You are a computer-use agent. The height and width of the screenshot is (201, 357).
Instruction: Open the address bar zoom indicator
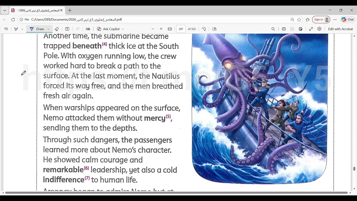pos(292,20)
